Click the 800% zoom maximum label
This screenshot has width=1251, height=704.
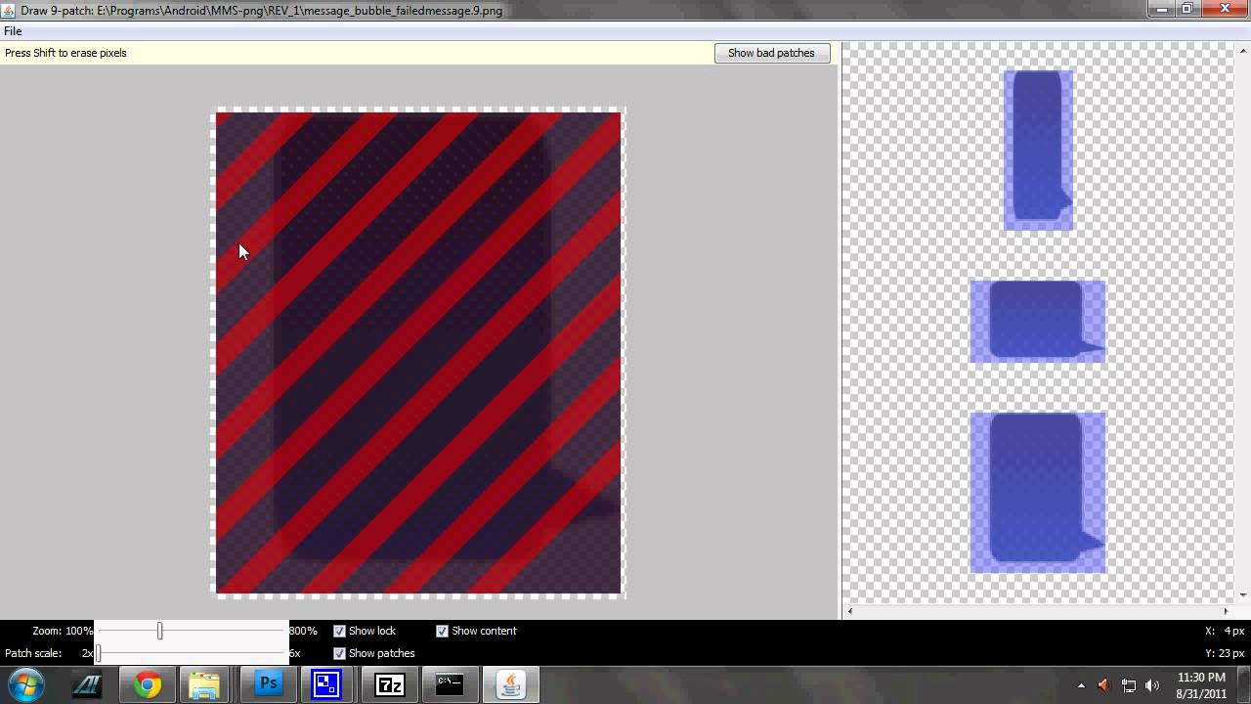tap(303, 631)
